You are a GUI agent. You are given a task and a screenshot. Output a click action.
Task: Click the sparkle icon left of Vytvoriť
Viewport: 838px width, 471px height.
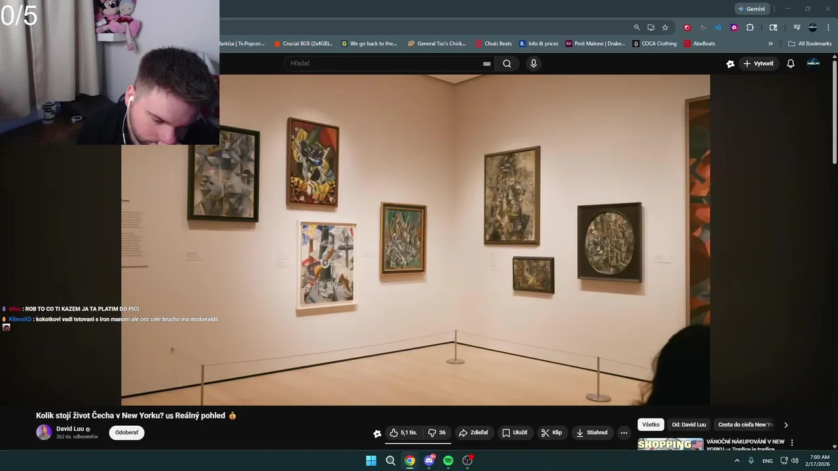[731, 63]
